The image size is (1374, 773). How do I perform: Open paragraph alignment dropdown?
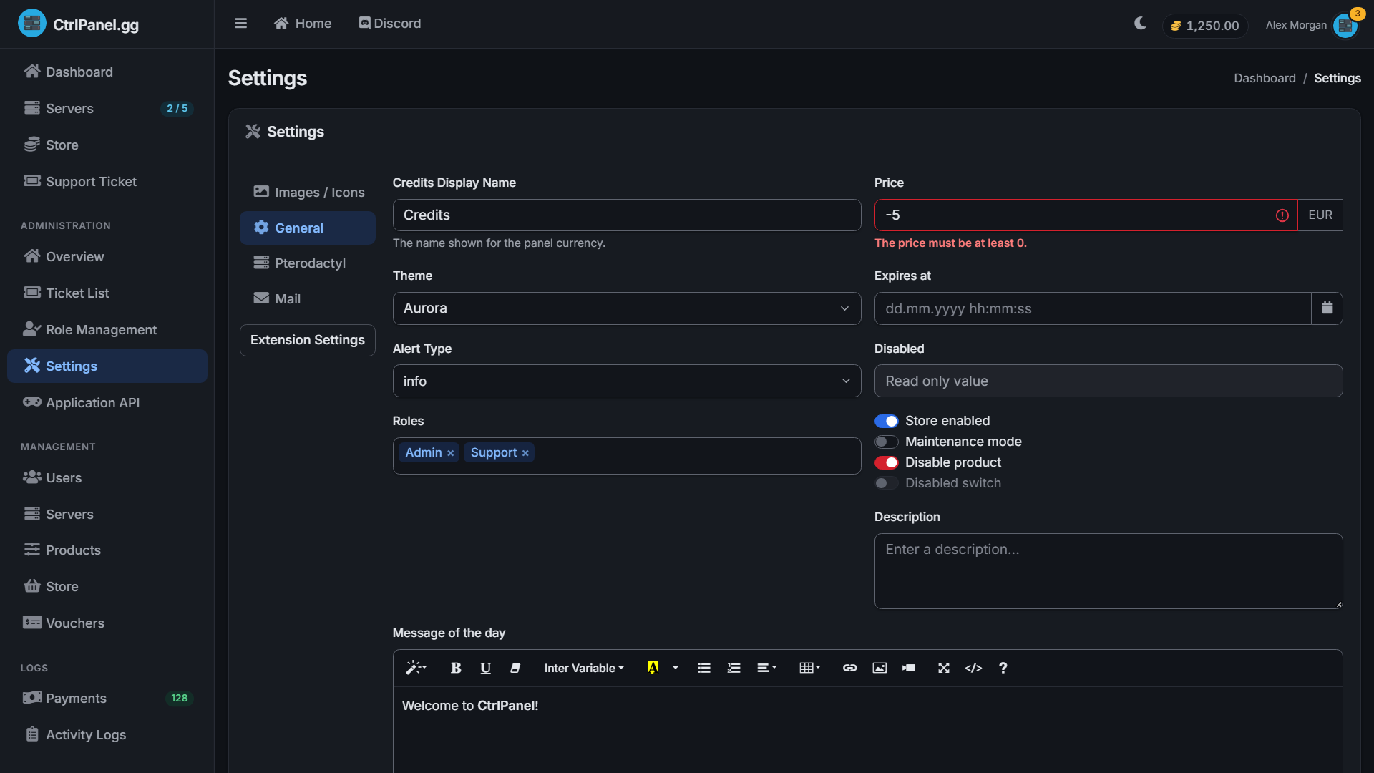766,668
